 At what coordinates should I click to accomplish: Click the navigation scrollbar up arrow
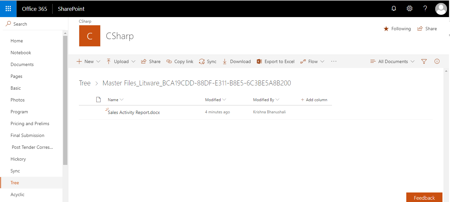[65, 33]
